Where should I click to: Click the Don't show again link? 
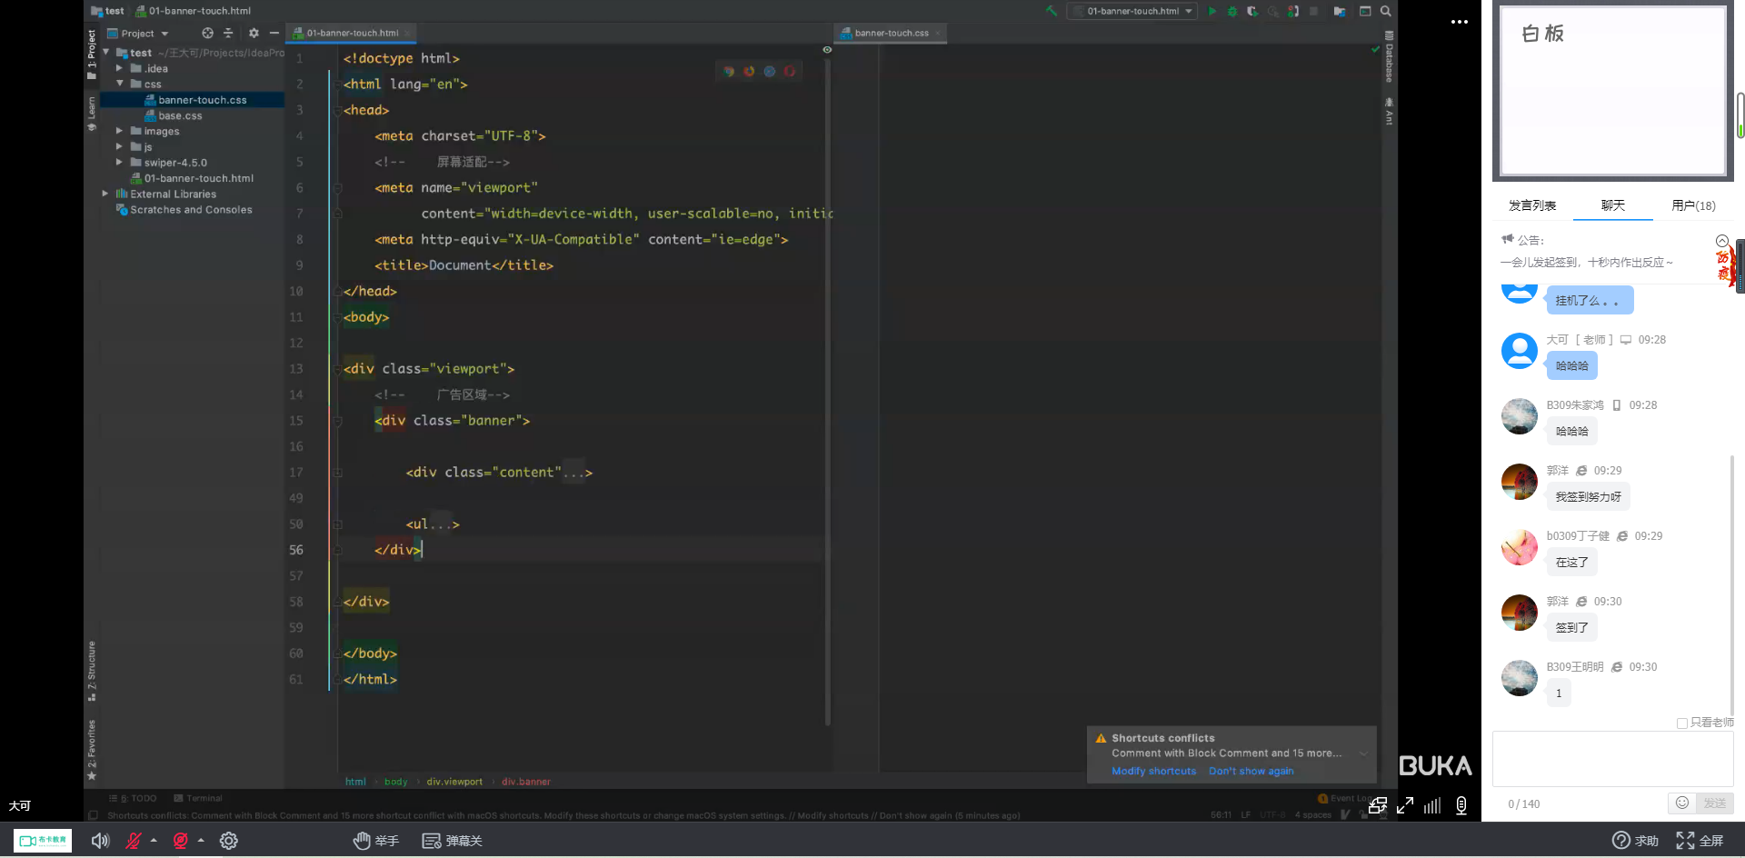tap(1251, 771)
